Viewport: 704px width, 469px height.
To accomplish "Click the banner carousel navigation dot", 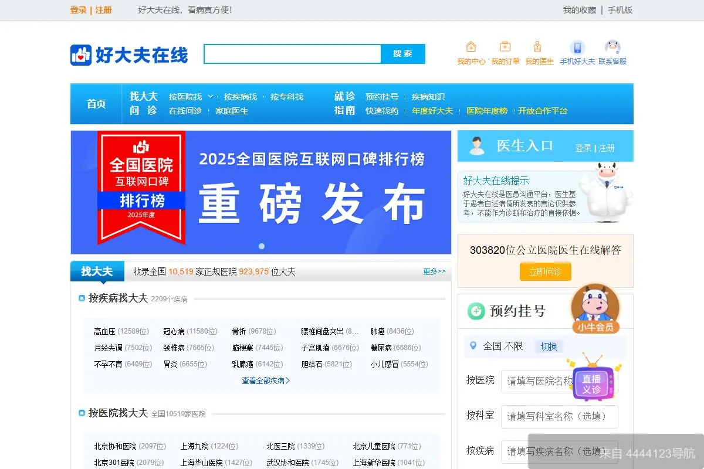I will (262, 246).
